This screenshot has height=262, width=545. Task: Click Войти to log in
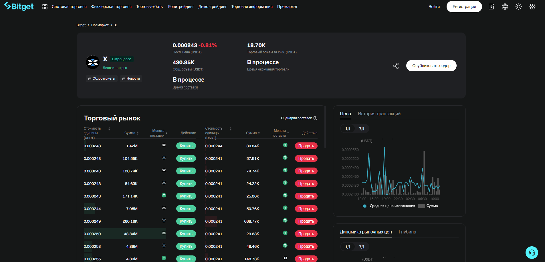[434, 7]
